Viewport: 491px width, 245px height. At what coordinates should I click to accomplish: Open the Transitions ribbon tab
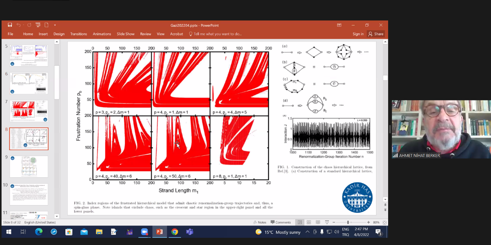(78, 34)
